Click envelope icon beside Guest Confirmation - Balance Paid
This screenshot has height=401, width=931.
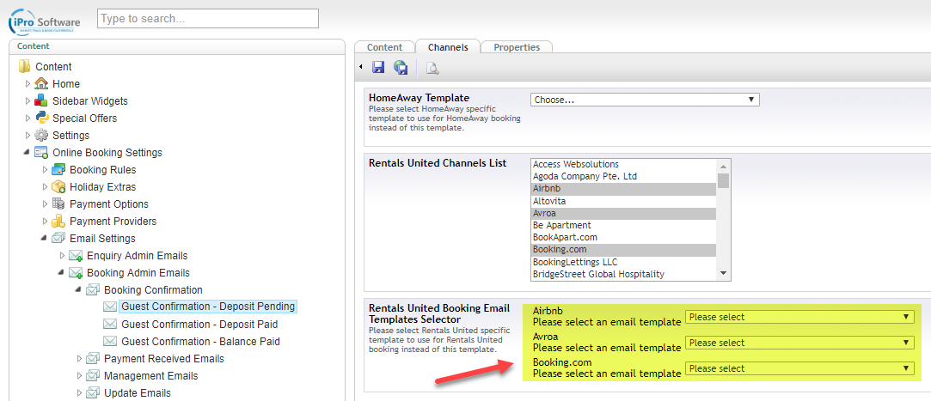pyautogui.click(x=110, y=341)
